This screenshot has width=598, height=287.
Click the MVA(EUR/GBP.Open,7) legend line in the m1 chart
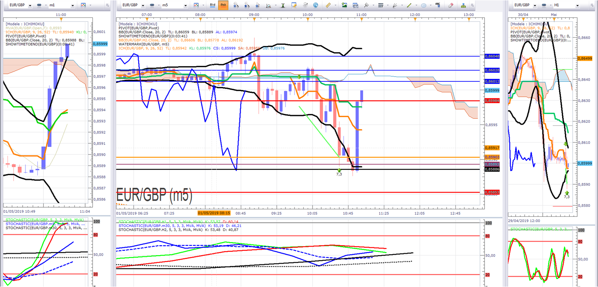pyautogui.click(x=33, y=28)
